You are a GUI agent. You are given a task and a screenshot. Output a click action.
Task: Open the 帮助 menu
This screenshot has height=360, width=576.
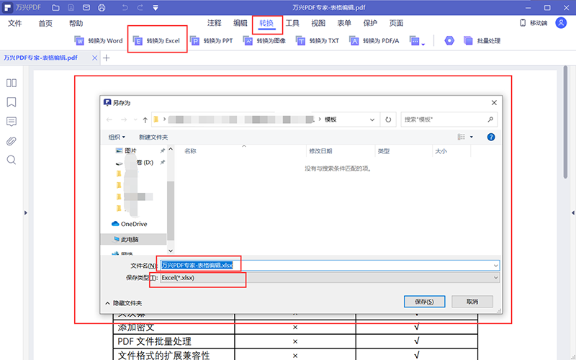click(76, 23)
